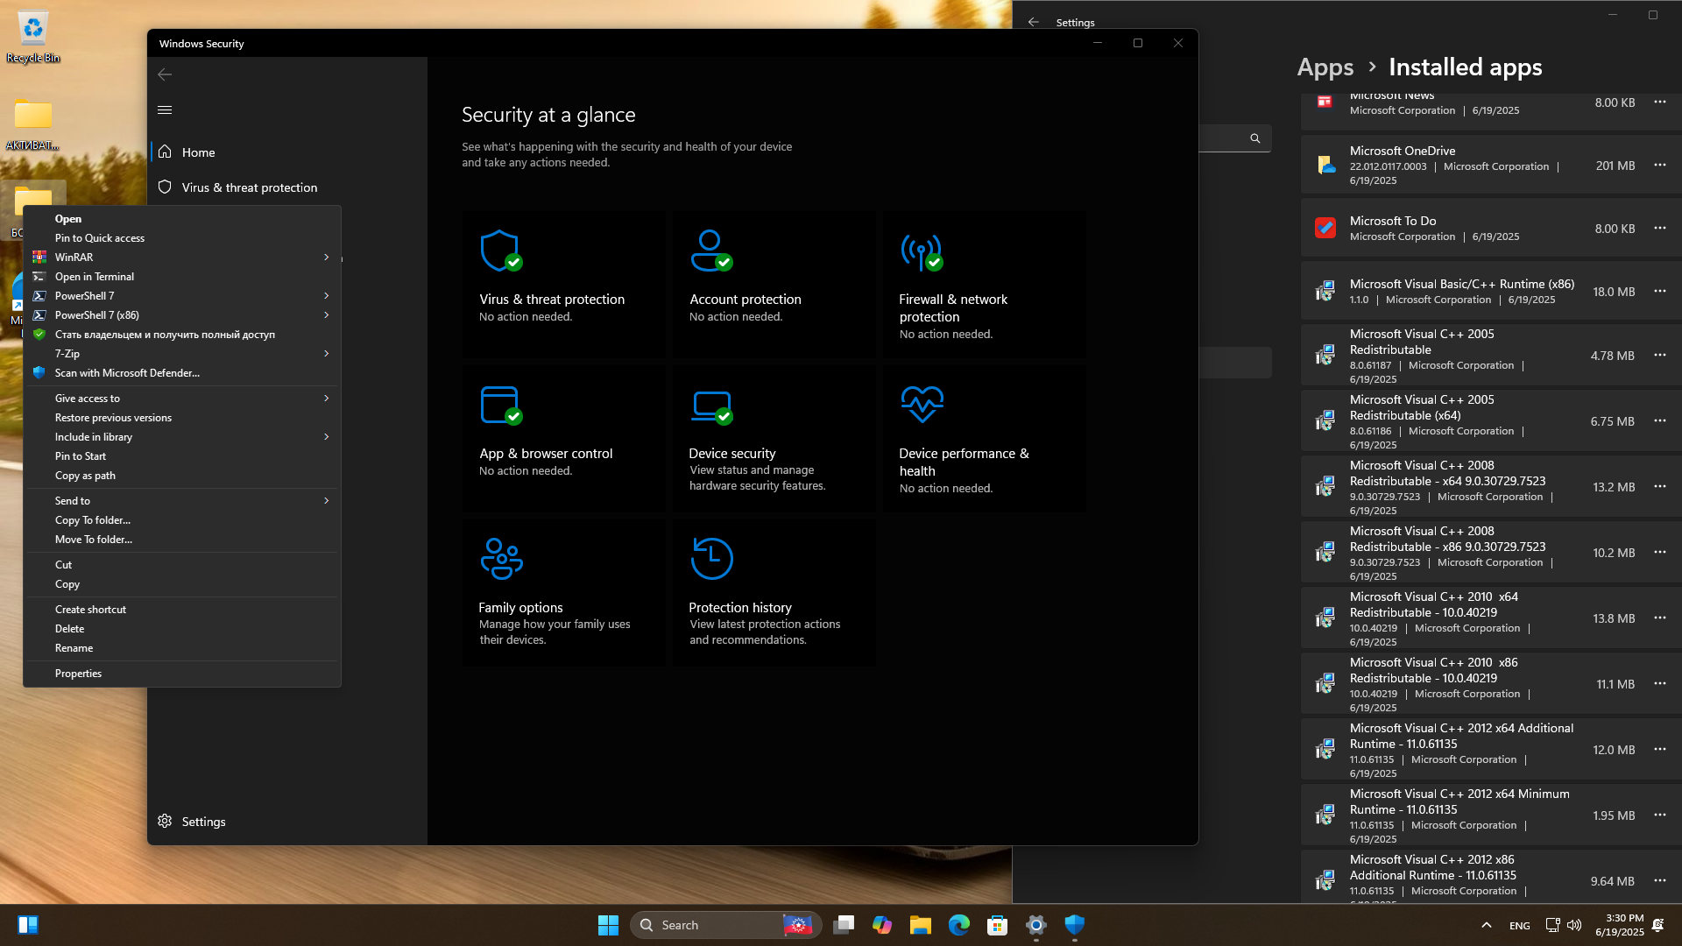Choose Rename in the context menu
This screenshot has height=946, width=1682.
coord(182,648)
